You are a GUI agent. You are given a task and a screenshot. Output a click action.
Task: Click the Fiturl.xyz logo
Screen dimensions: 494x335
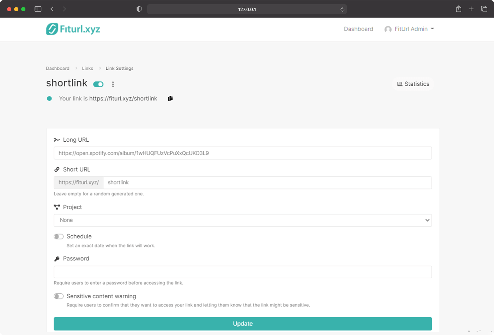[73, 29]
